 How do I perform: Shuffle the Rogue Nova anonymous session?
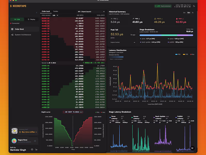[35, 141]
